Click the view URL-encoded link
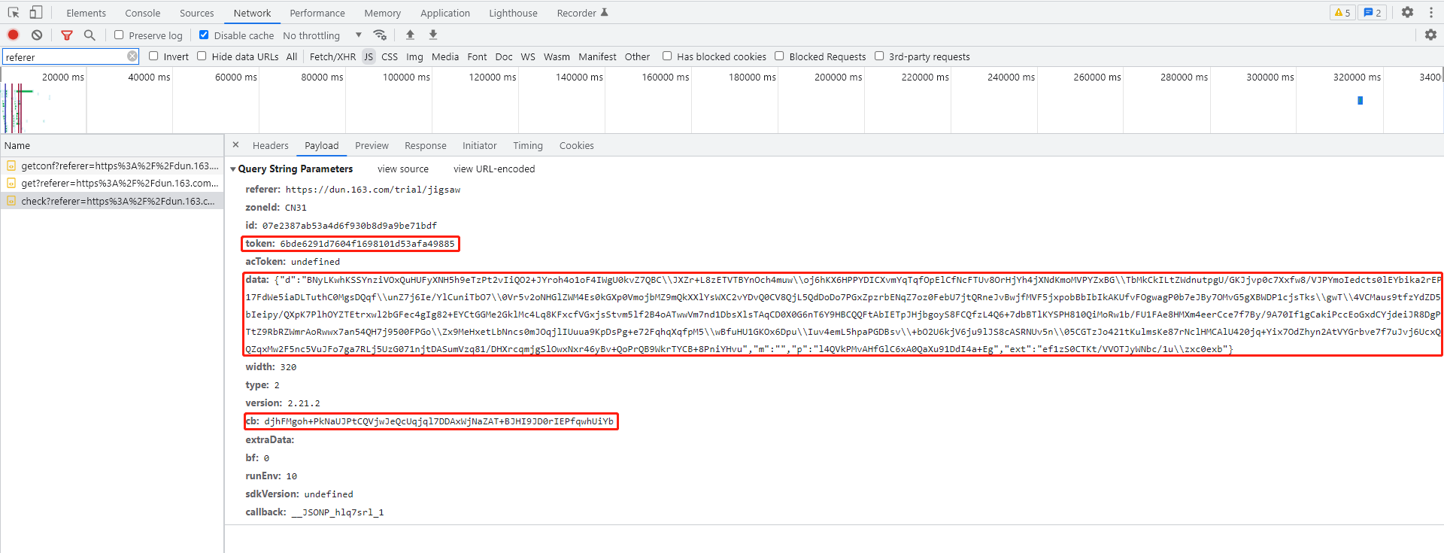 pos(494,169)
